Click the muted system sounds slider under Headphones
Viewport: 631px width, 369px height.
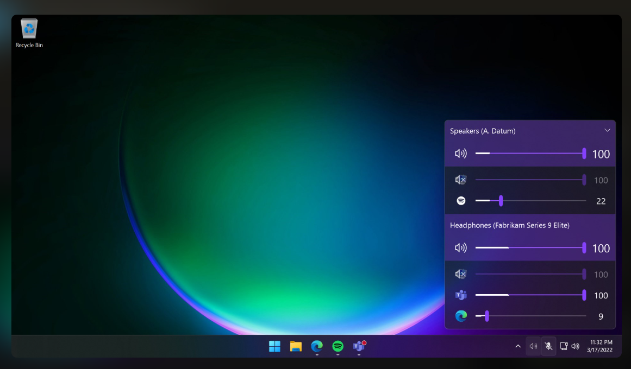pyautogui.click(x=530, y=274)
